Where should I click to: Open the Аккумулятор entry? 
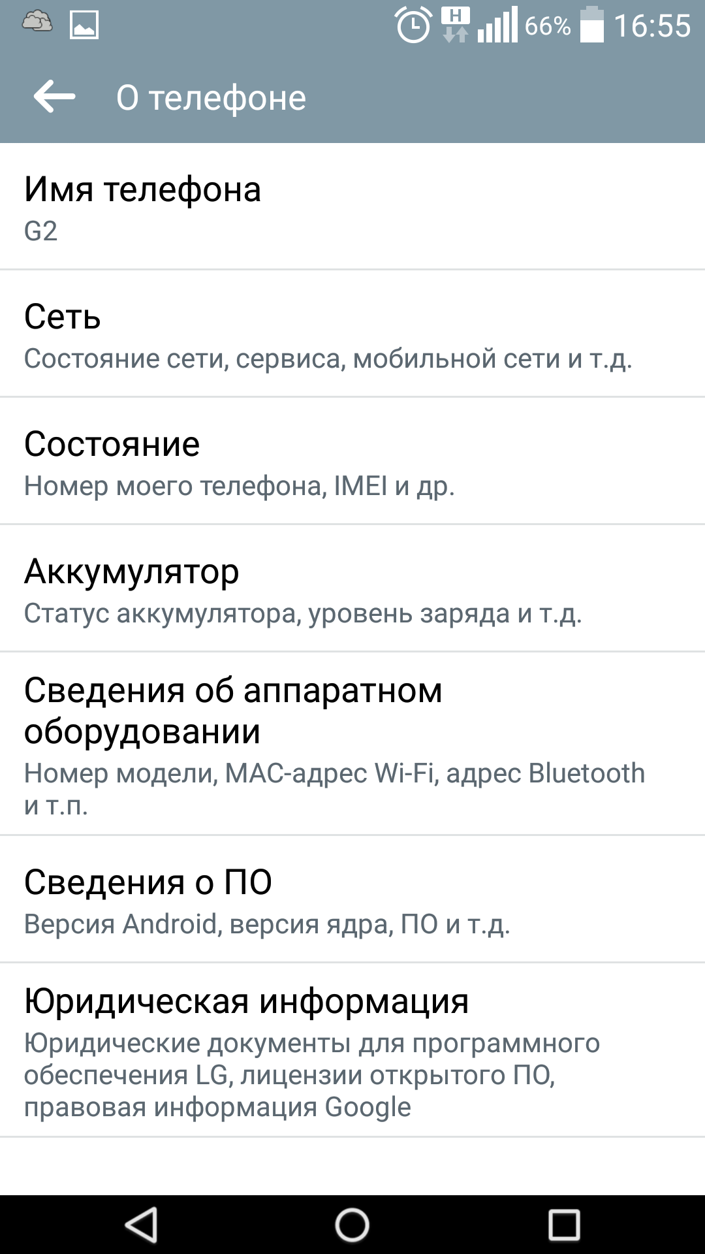click(x=352, y=588)
